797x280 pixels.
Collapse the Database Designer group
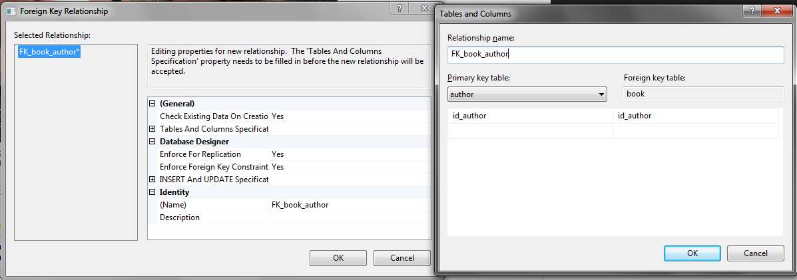point(152,142)
